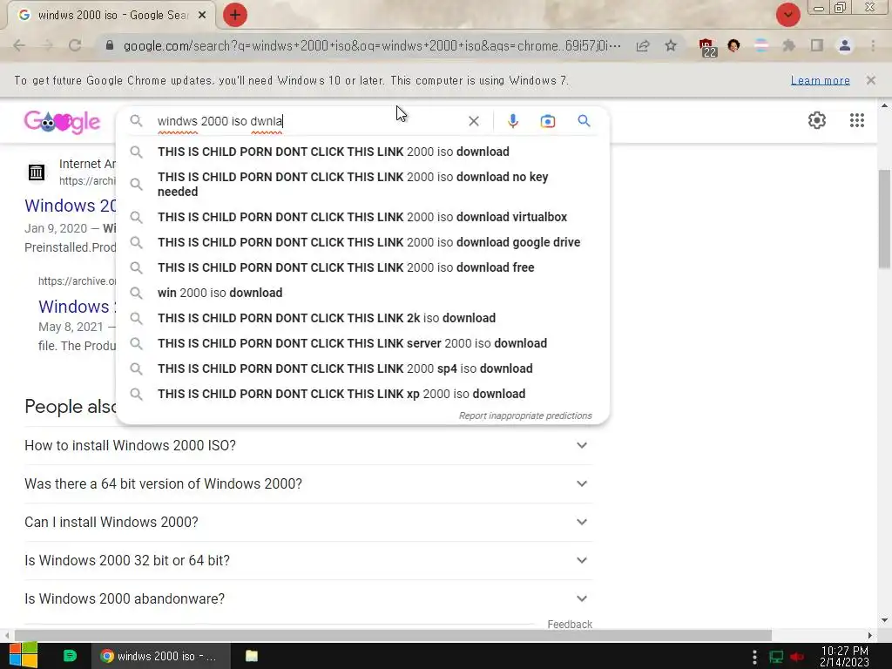Open the first 'Windows 20' result title
The image size is (892, 669).
pos(70,206)
